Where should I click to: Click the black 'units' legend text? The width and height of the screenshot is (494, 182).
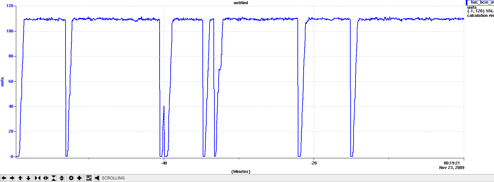click(472, 7)
